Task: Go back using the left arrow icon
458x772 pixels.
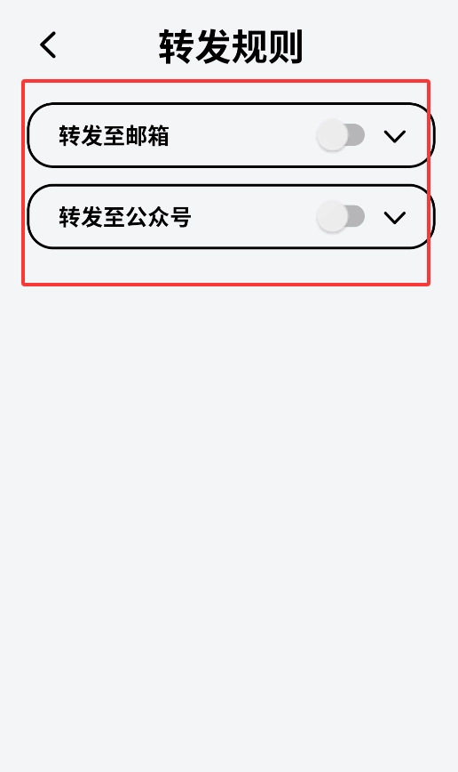Action: pyautogui.click(x=48, y=44)
